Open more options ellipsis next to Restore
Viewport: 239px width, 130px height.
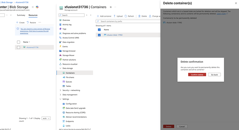[x=39, y=22]
